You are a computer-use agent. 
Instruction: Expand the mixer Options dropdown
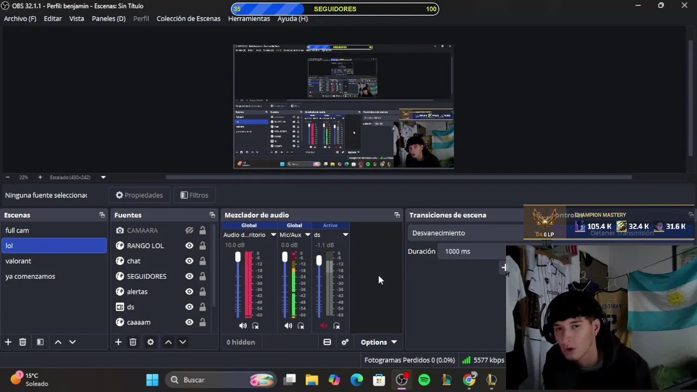pos(379,342)
